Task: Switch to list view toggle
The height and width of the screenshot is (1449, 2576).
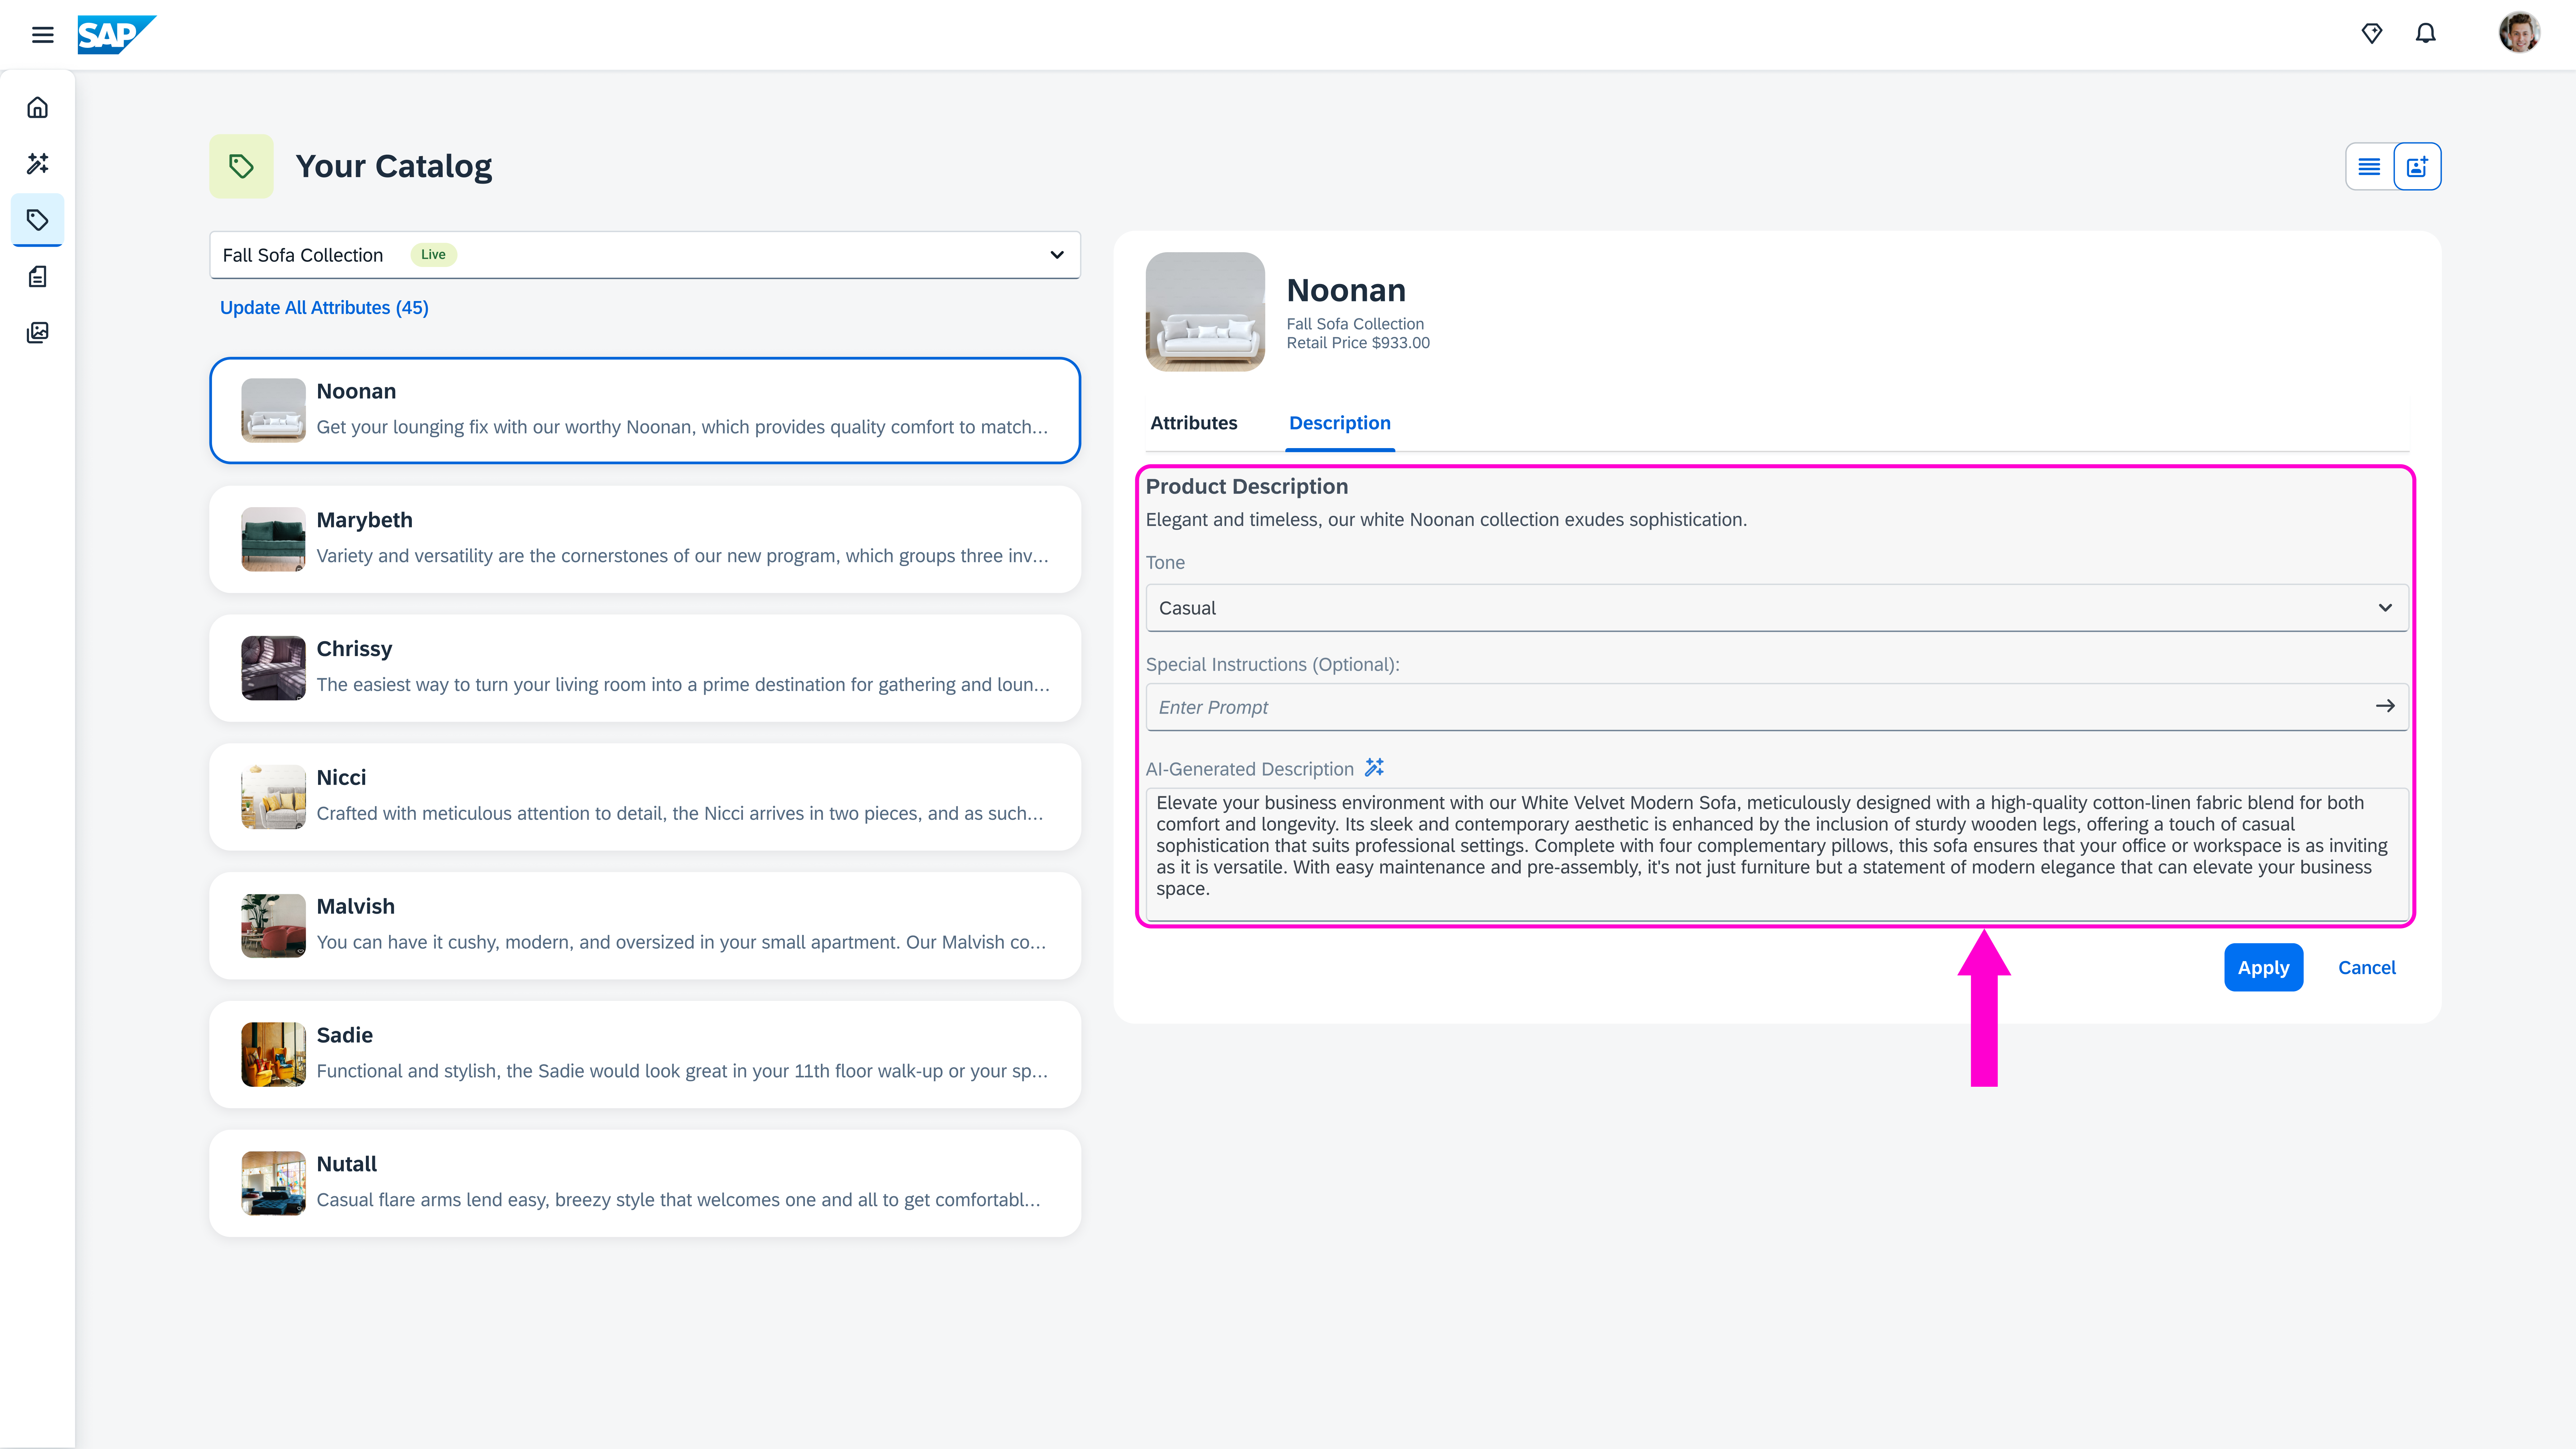Action: coord(2369,166)
